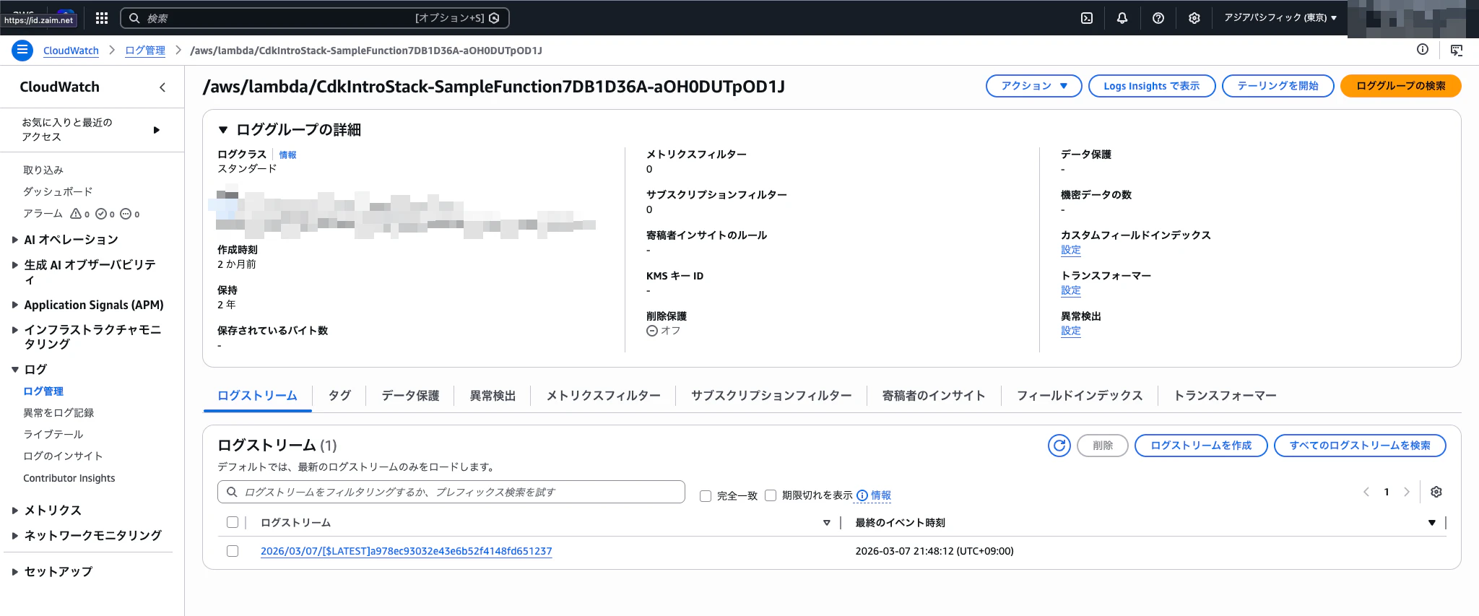This screenshot has width=1479, height=616.
Task: Focus the log stream filter field
Action: click(451, 492)
